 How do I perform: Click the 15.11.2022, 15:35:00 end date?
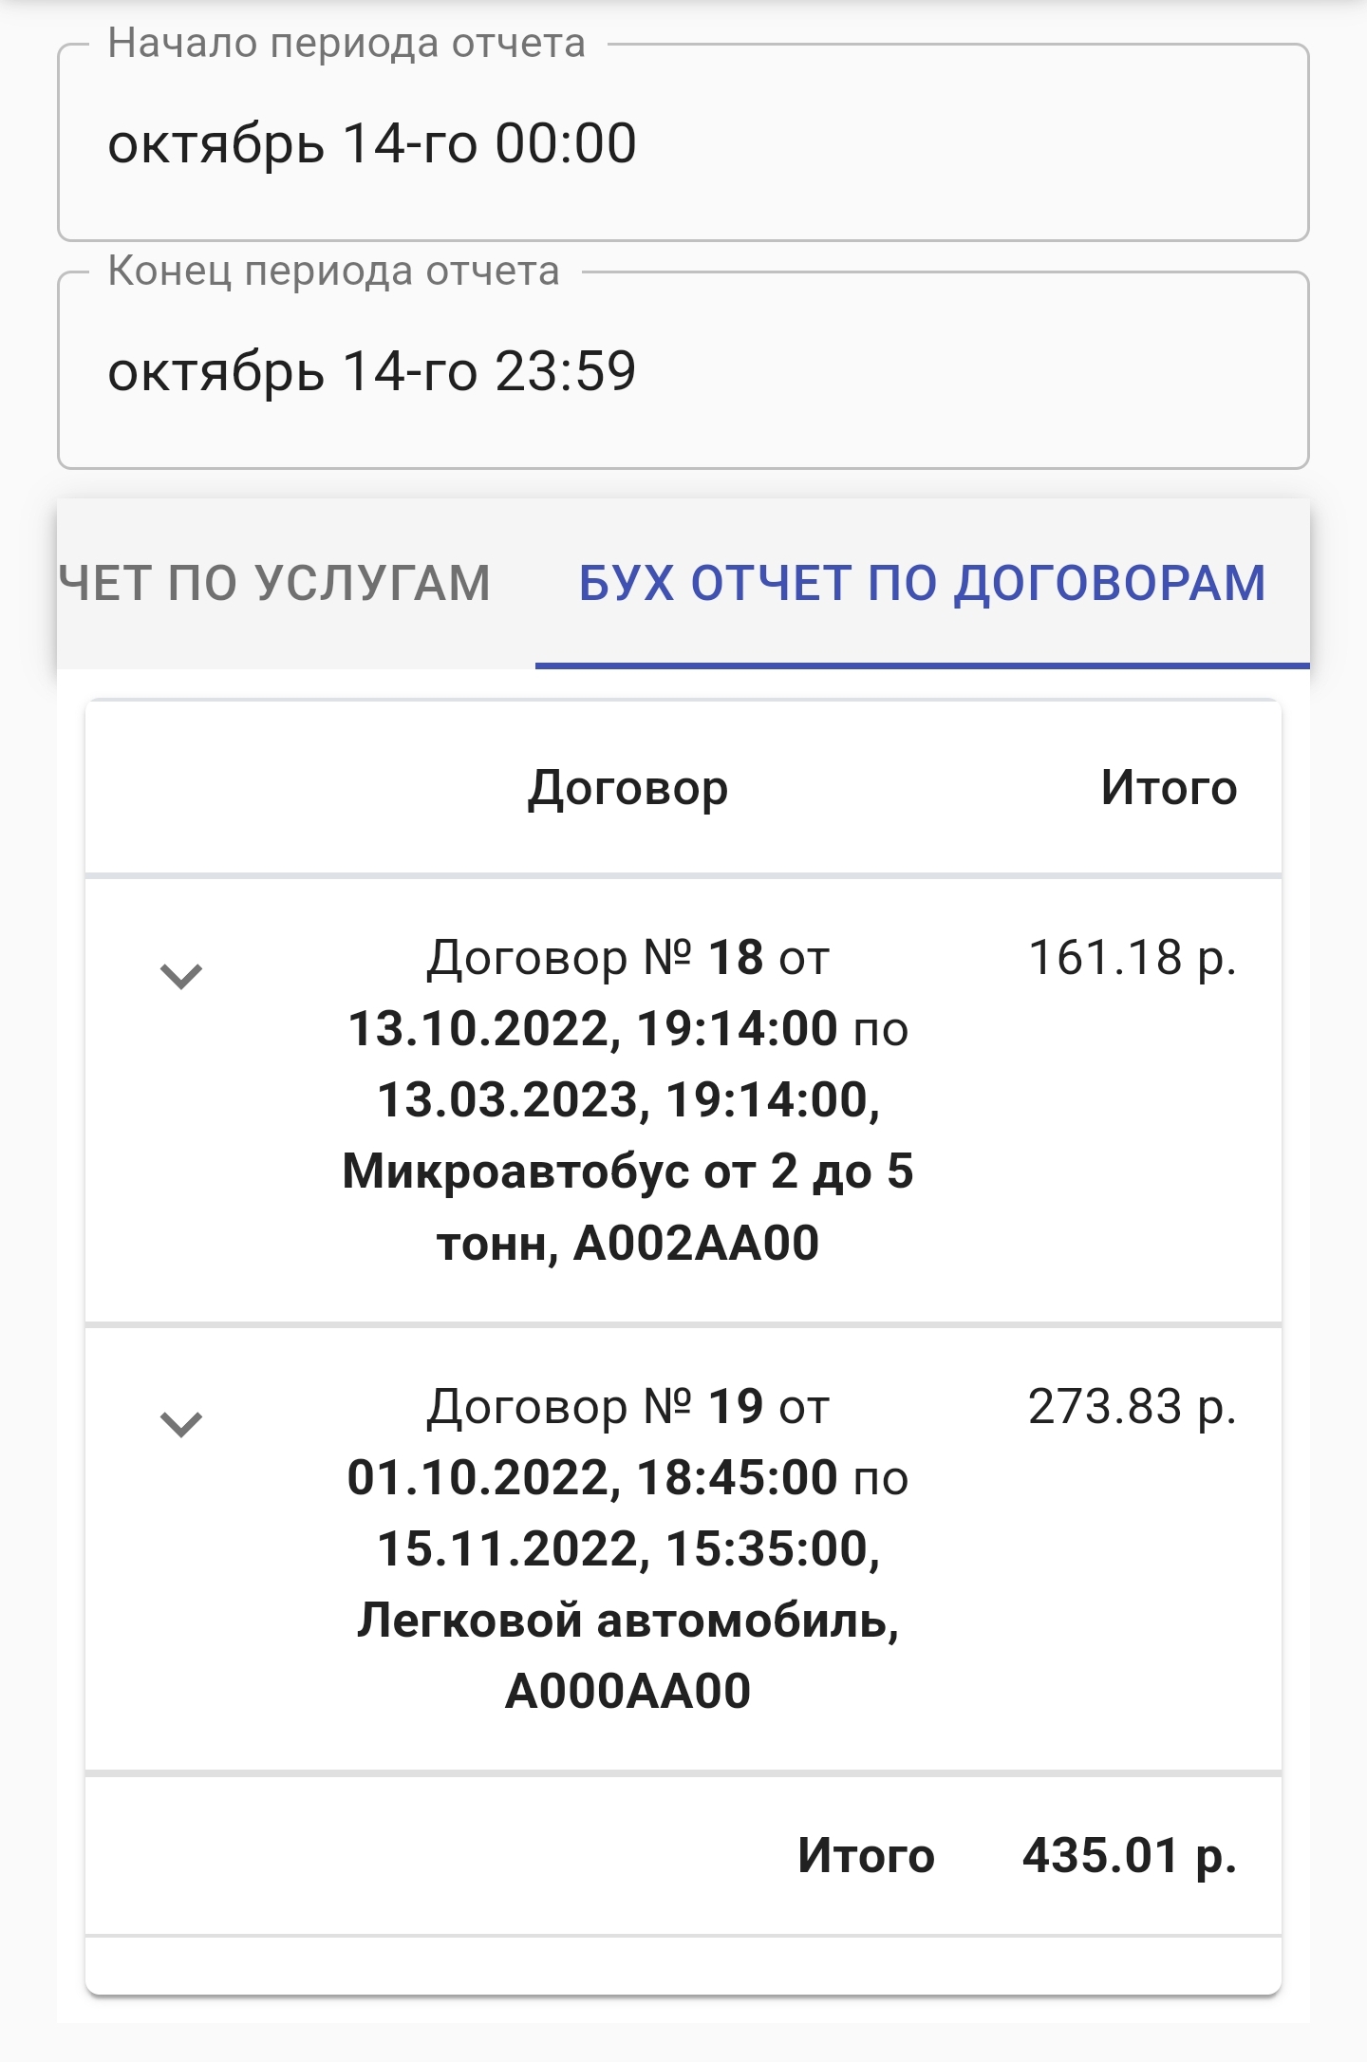point(627,1549)
